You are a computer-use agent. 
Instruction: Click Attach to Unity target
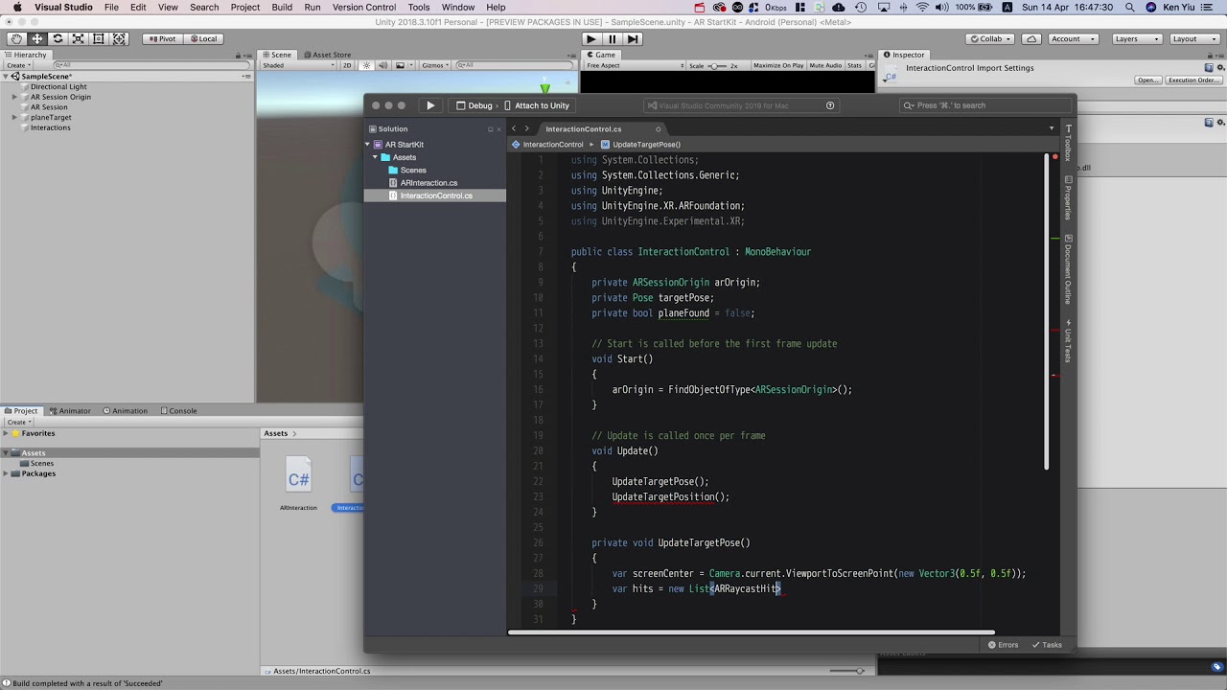pos(537,105)
